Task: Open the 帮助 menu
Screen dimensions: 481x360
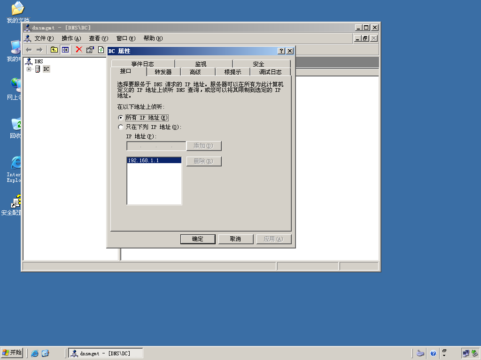Action: 153,38
